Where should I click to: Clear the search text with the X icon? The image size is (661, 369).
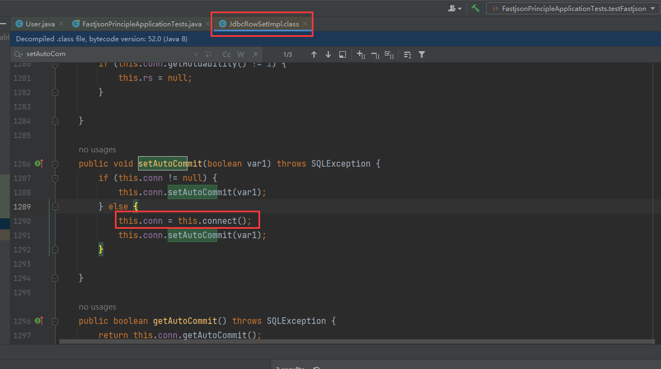point(196,54)
